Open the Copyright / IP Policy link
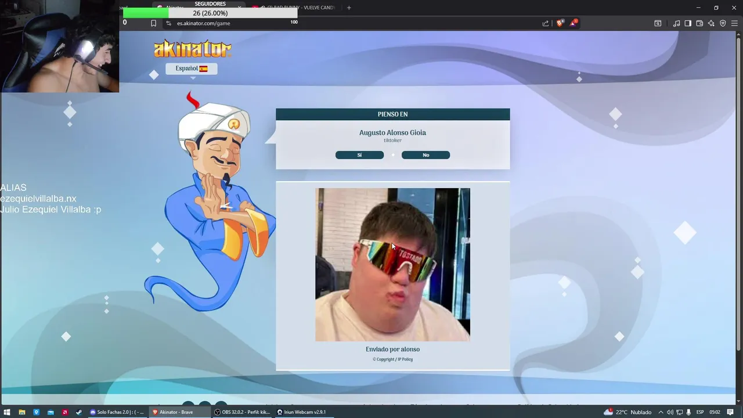Viewport: 743px width, 418px height. [x=392, y=359]
